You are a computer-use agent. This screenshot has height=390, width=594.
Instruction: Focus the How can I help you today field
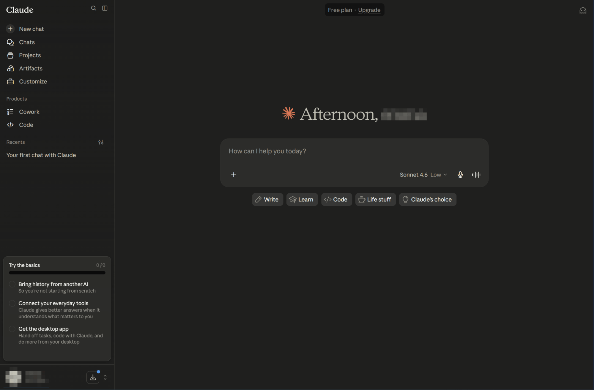[354, 151]
